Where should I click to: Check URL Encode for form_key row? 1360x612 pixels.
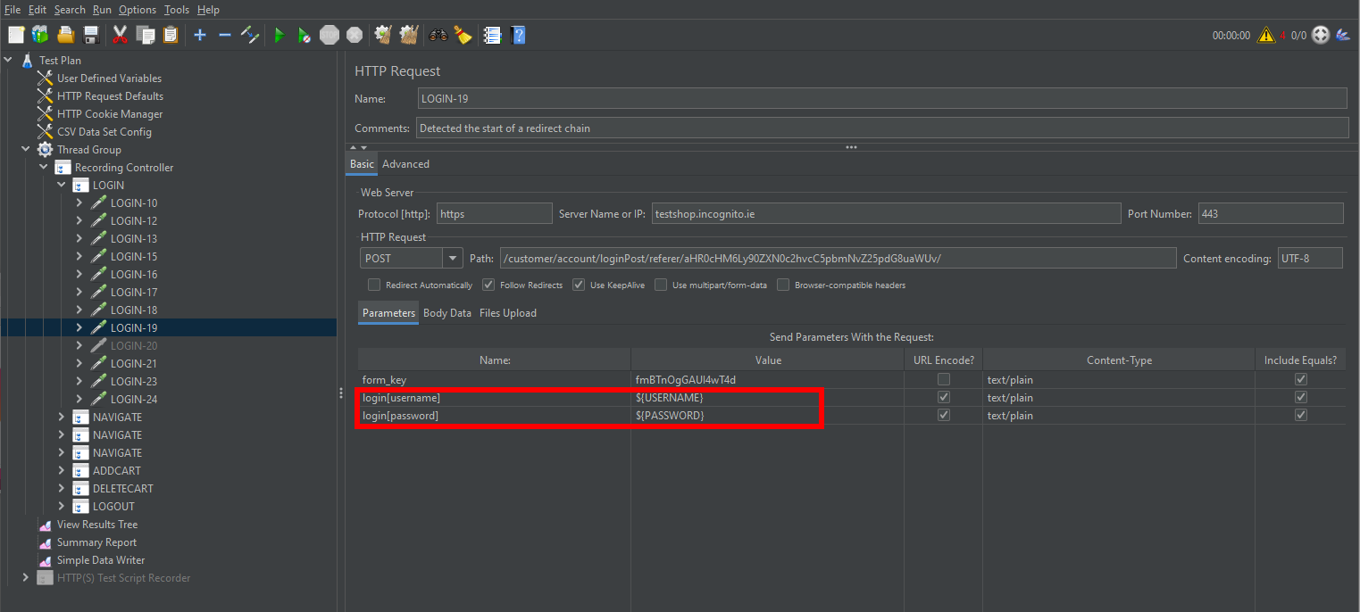[x=943, y=379]
